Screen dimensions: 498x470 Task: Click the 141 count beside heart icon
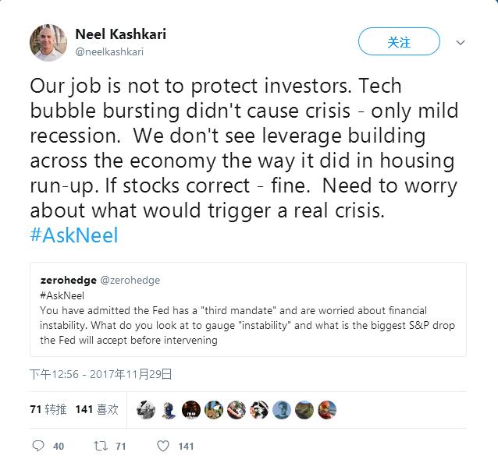coord(186,447)
